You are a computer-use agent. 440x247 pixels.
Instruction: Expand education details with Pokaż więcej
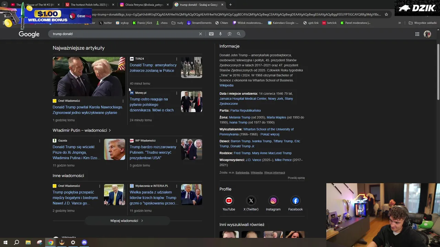pyautogui.click(x=270, y=134)
